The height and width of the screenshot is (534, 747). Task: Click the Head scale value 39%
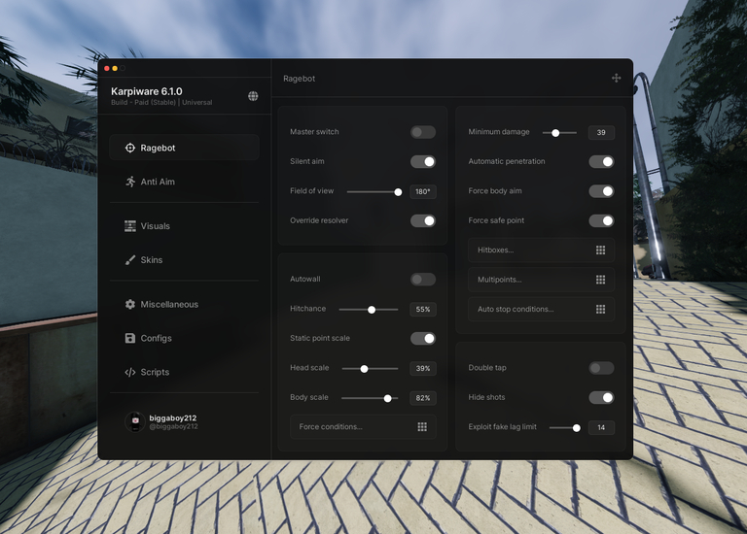pyautogui.click(x=423, y=369)
